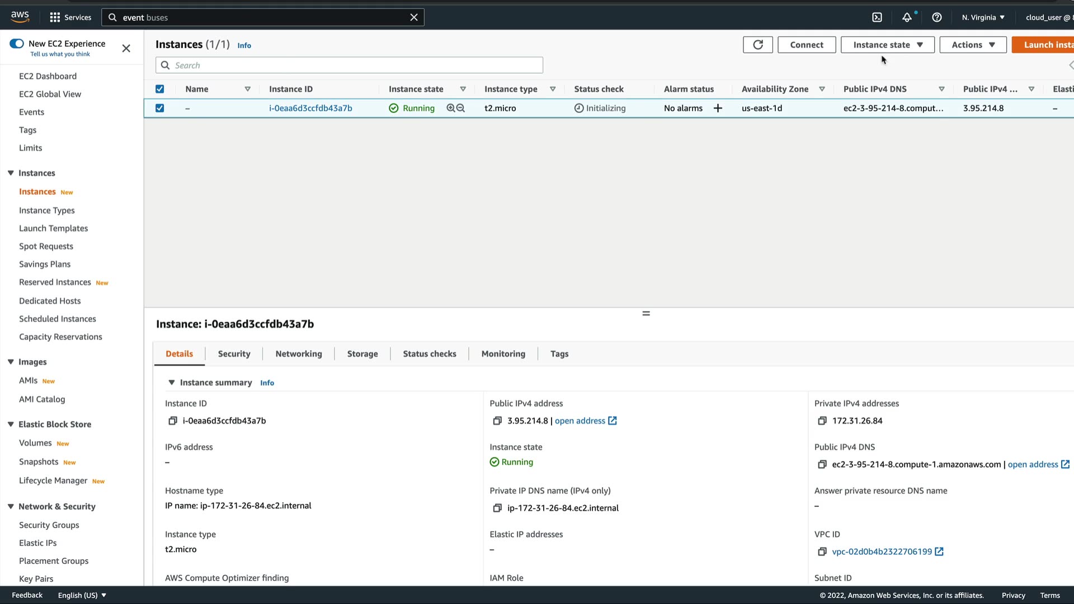Copy the Instance ID value
The width and height of the screenshot is (1074, 604).
click(173, 421)
